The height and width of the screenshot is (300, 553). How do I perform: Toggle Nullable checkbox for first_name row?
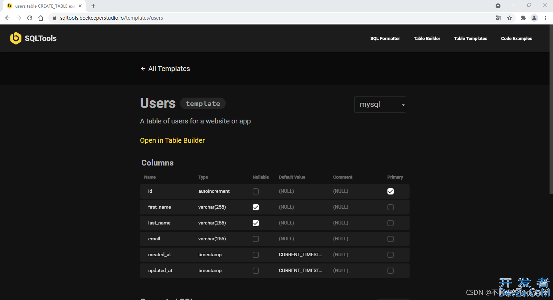click(256, 207)
